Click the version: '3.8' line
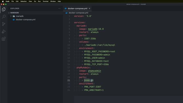 [83, 16]
